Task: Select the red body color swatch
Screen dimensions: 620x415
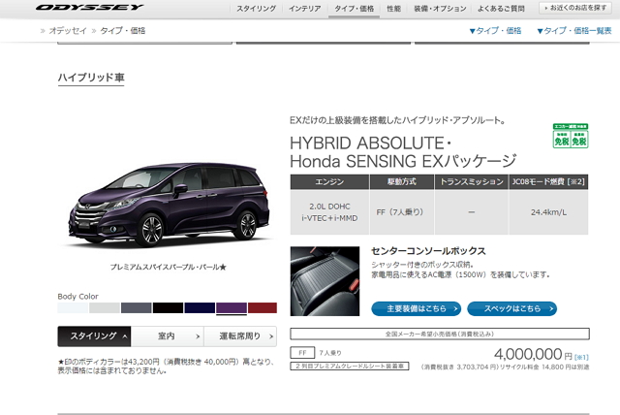Action: click(x=263, y=307)
